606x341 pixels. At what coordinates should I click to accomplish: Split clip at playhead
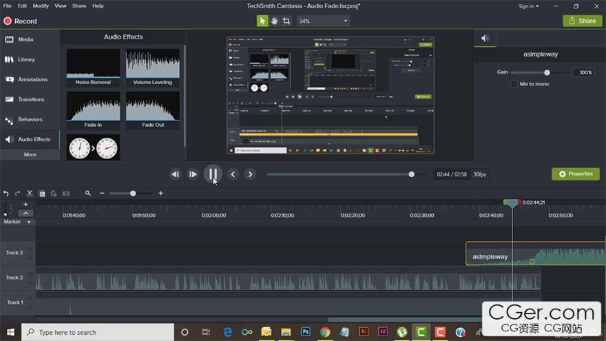66,194
